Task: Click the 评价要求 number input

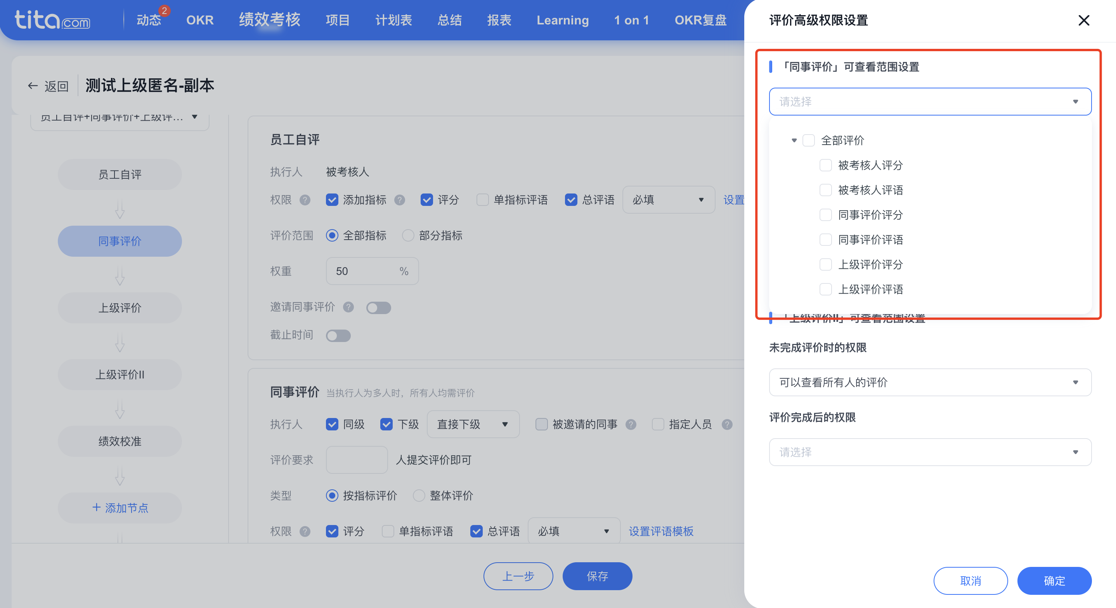Action: pos(357,460)
